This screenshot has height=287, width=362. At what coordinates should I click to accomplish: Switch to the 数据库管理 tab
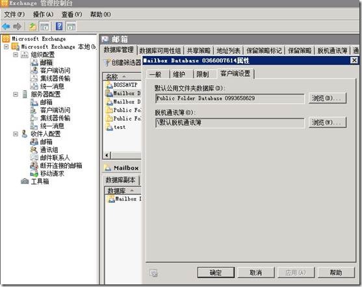click(x=119, y=49)
